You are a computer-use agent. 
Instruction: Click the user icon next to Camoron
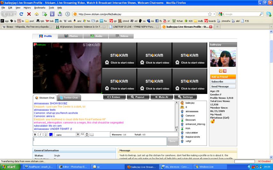182,116
